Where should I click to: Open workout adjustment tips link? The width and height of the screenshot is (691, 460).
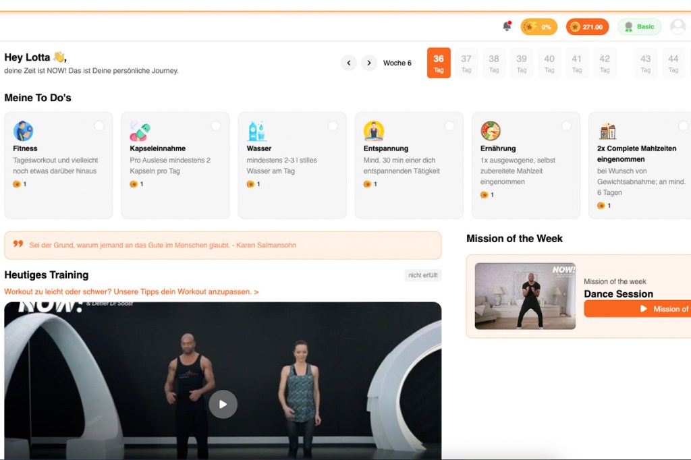(132, 291)
